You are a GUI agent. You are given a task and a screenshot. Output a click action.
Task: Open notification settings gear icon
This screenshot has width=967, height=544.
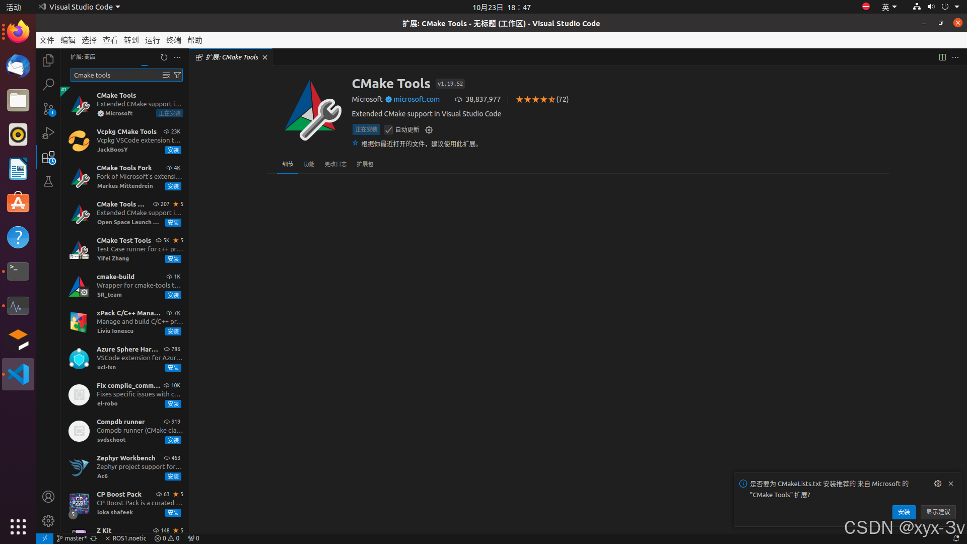click(938, 484)
